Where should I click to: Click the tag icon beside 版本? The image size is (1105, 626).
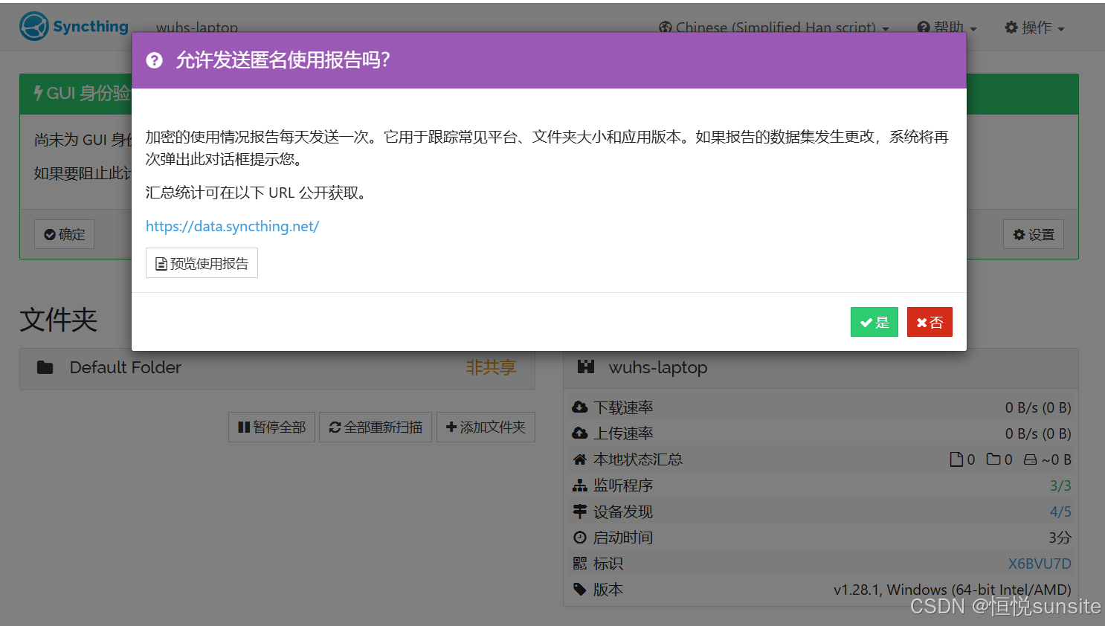click(580, 590)
